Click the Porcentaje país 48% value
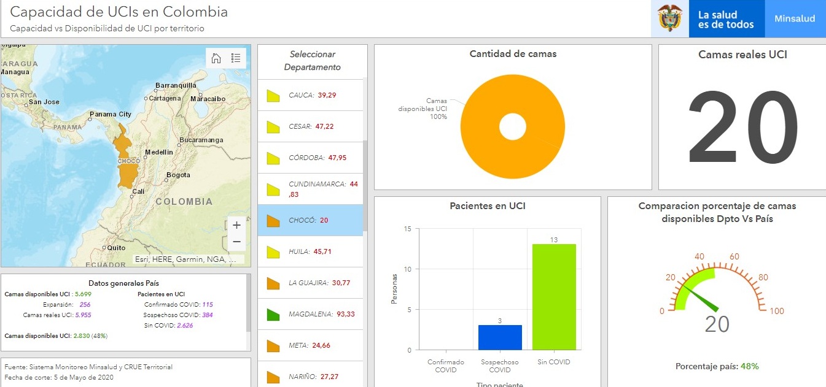826x387 pixels. point(749,366)
